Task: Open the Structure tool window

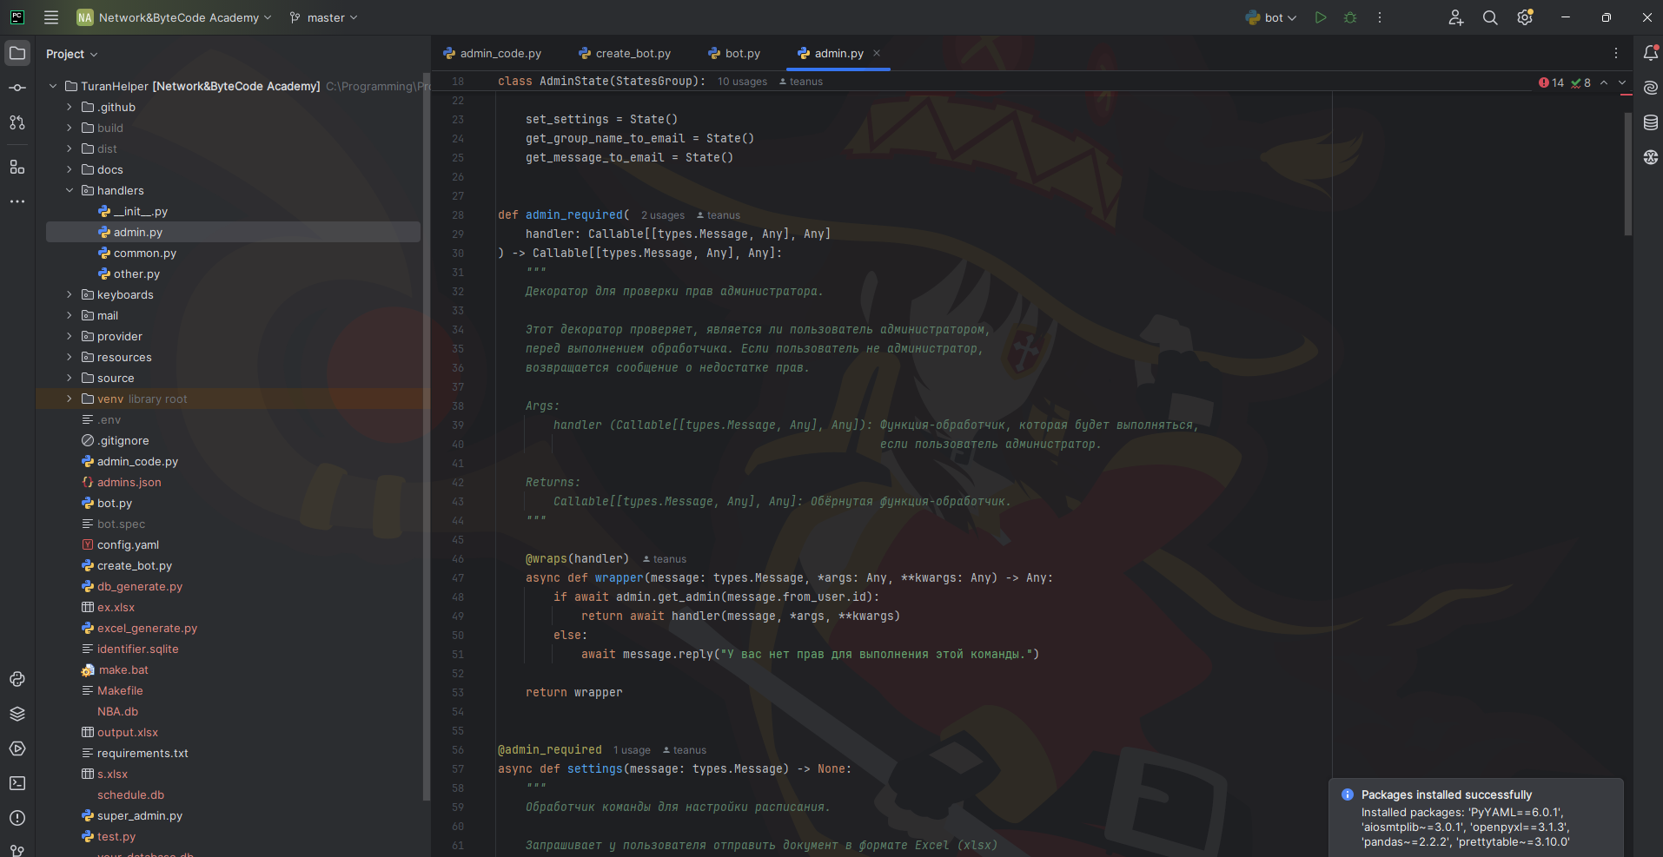Action: point(17,167)
